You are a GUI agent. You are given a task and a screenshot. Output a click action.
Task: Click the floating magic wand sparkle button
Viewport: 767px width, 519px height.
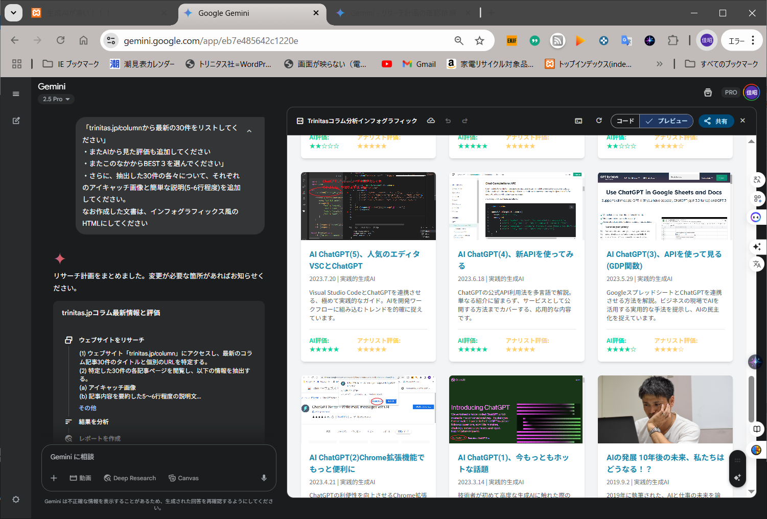coord(737,478)
